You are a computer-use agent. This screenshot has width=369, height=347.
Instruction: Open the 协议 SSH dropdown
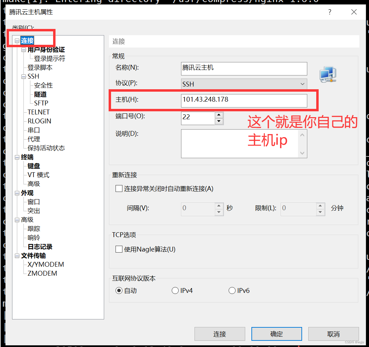click(x=244, y=84)
